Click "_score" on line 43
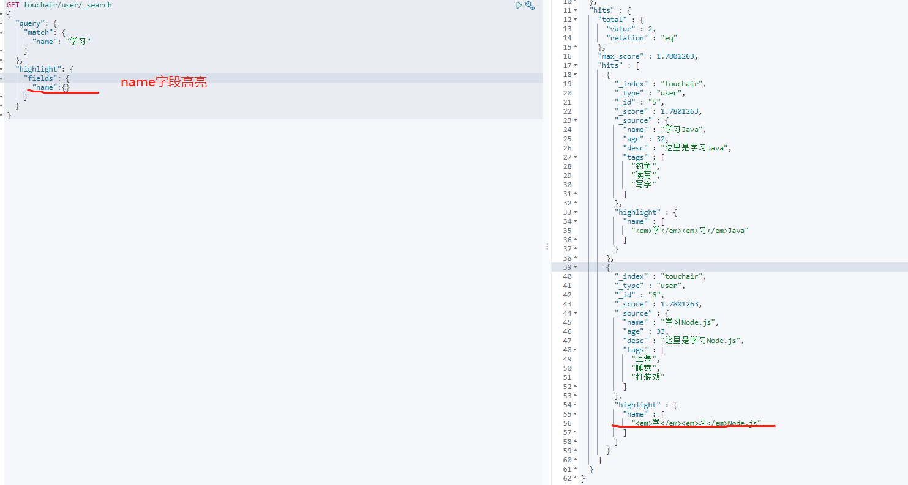 pos(659,304)
